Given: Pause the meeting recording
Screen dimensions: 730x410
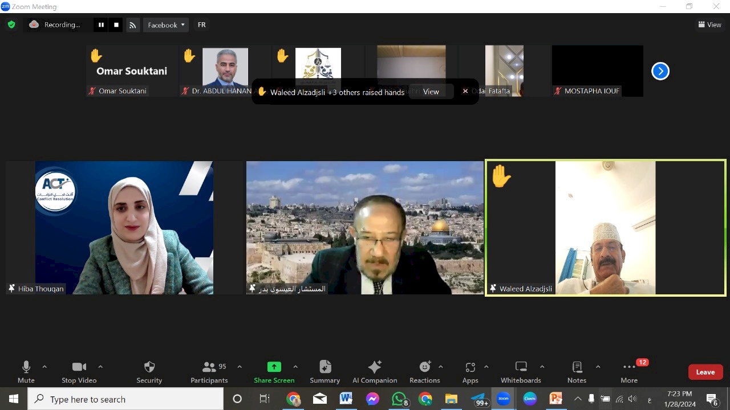Looking at the screenshot, I should (x=101, y=25).
